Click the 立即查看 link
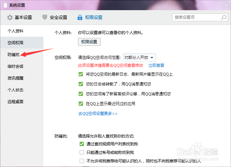Image resolution: width=231 pixels, height=167 pixels. [x=156, y=65]
